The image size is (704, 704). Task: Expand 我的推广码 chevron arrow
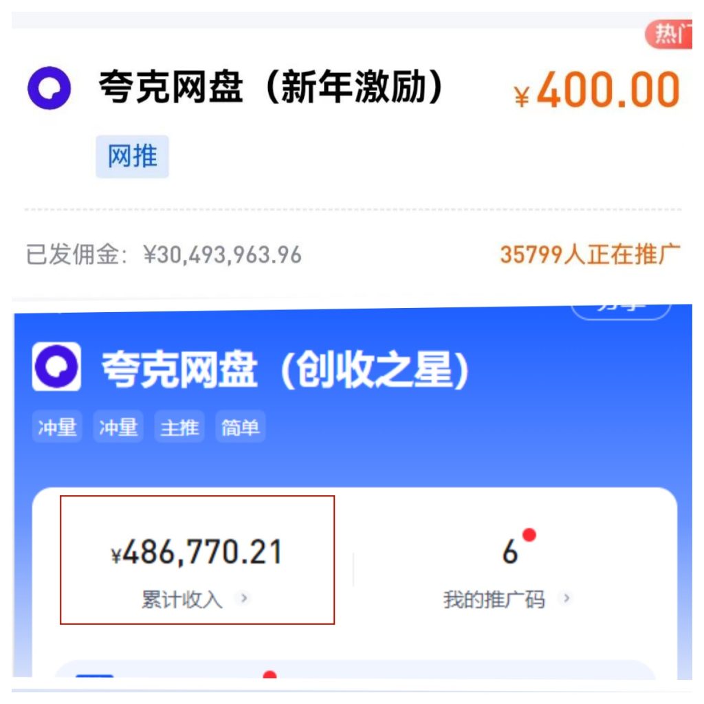566,598
